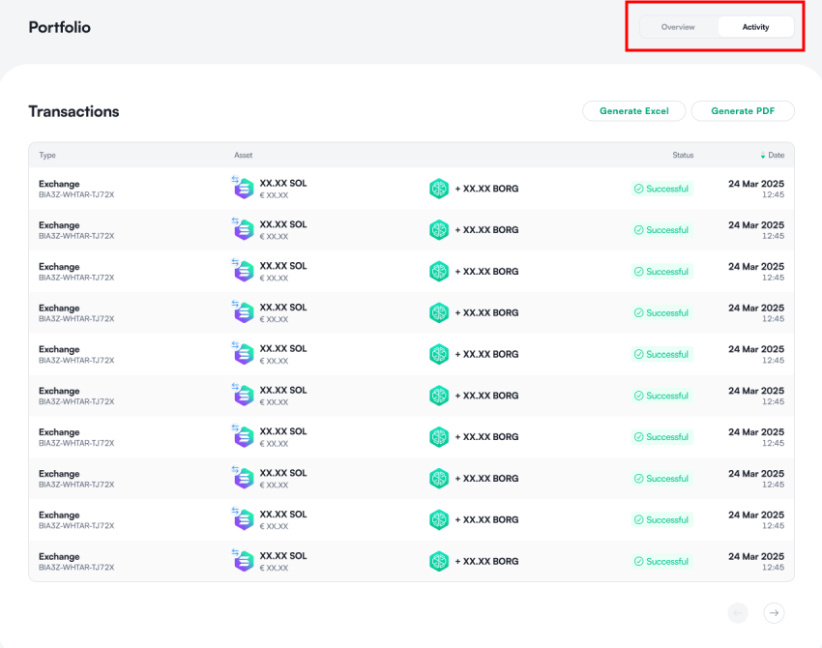Select the BORG token icon in the top transaction
The image size is (822, 648).
[x=439, y=188]
